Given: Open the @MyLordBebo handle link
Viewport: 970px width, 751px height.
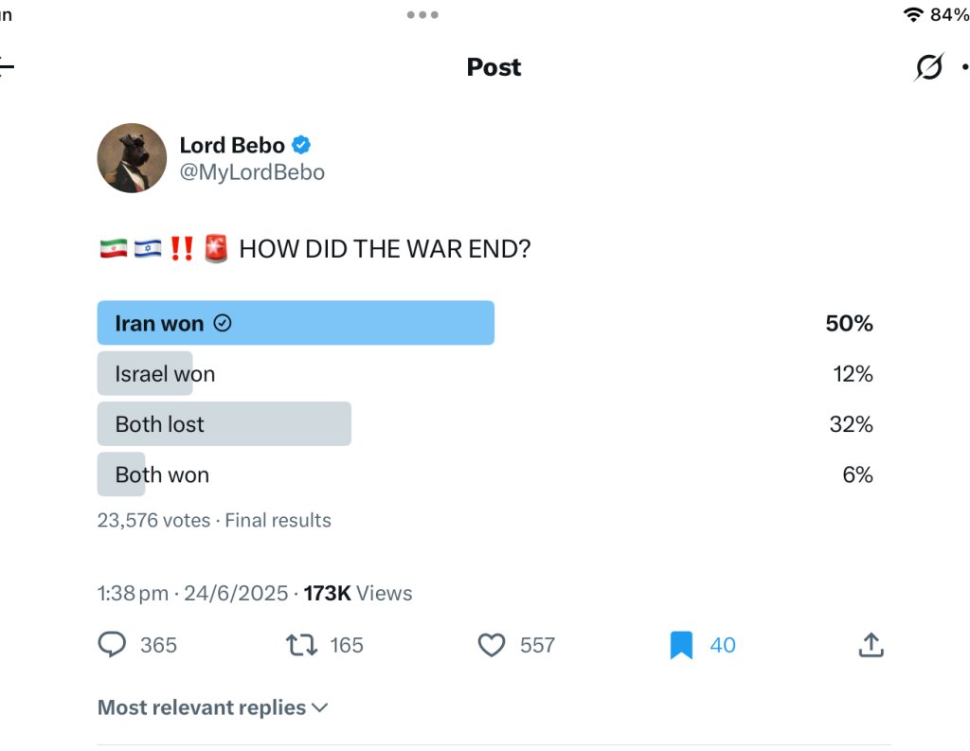Looking at the screenshot, I should (x=252, y=172).
